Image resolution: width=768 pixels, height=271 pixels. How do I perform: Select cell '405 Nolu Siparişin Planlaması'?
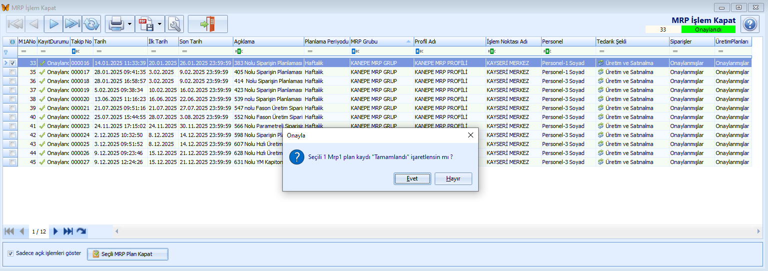[x=268, y=72]
